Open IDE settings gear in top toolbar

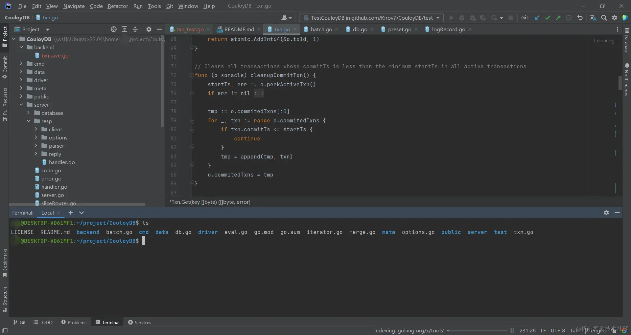615,18
